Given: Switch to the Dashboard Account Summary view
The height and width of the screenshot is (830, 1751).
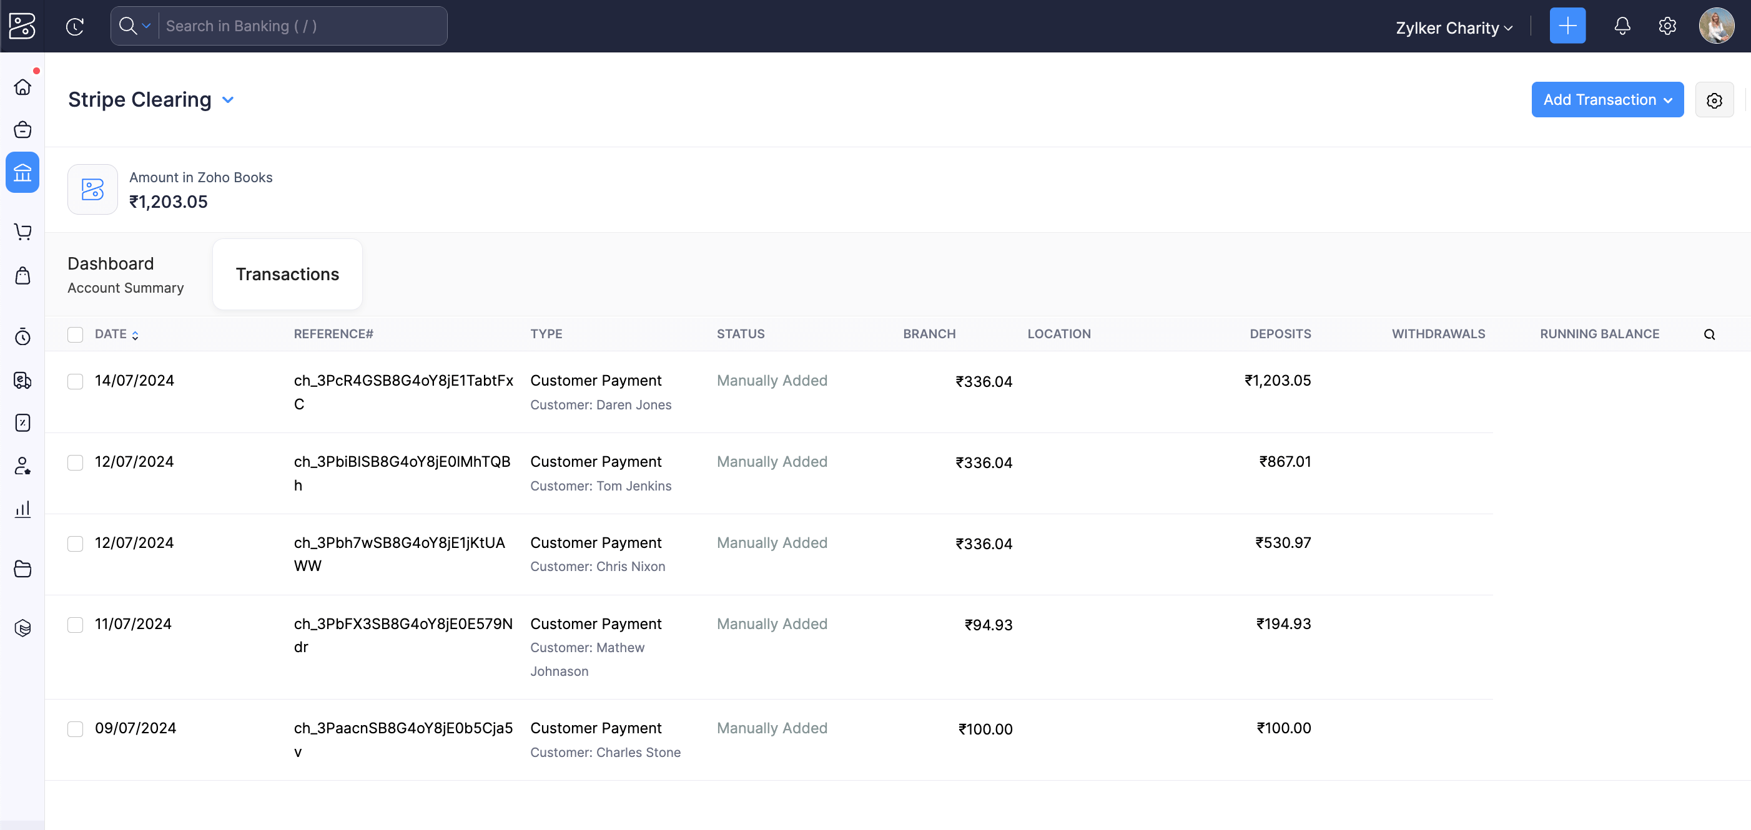Looking at the screenshot, I should [x=125, y=275].
